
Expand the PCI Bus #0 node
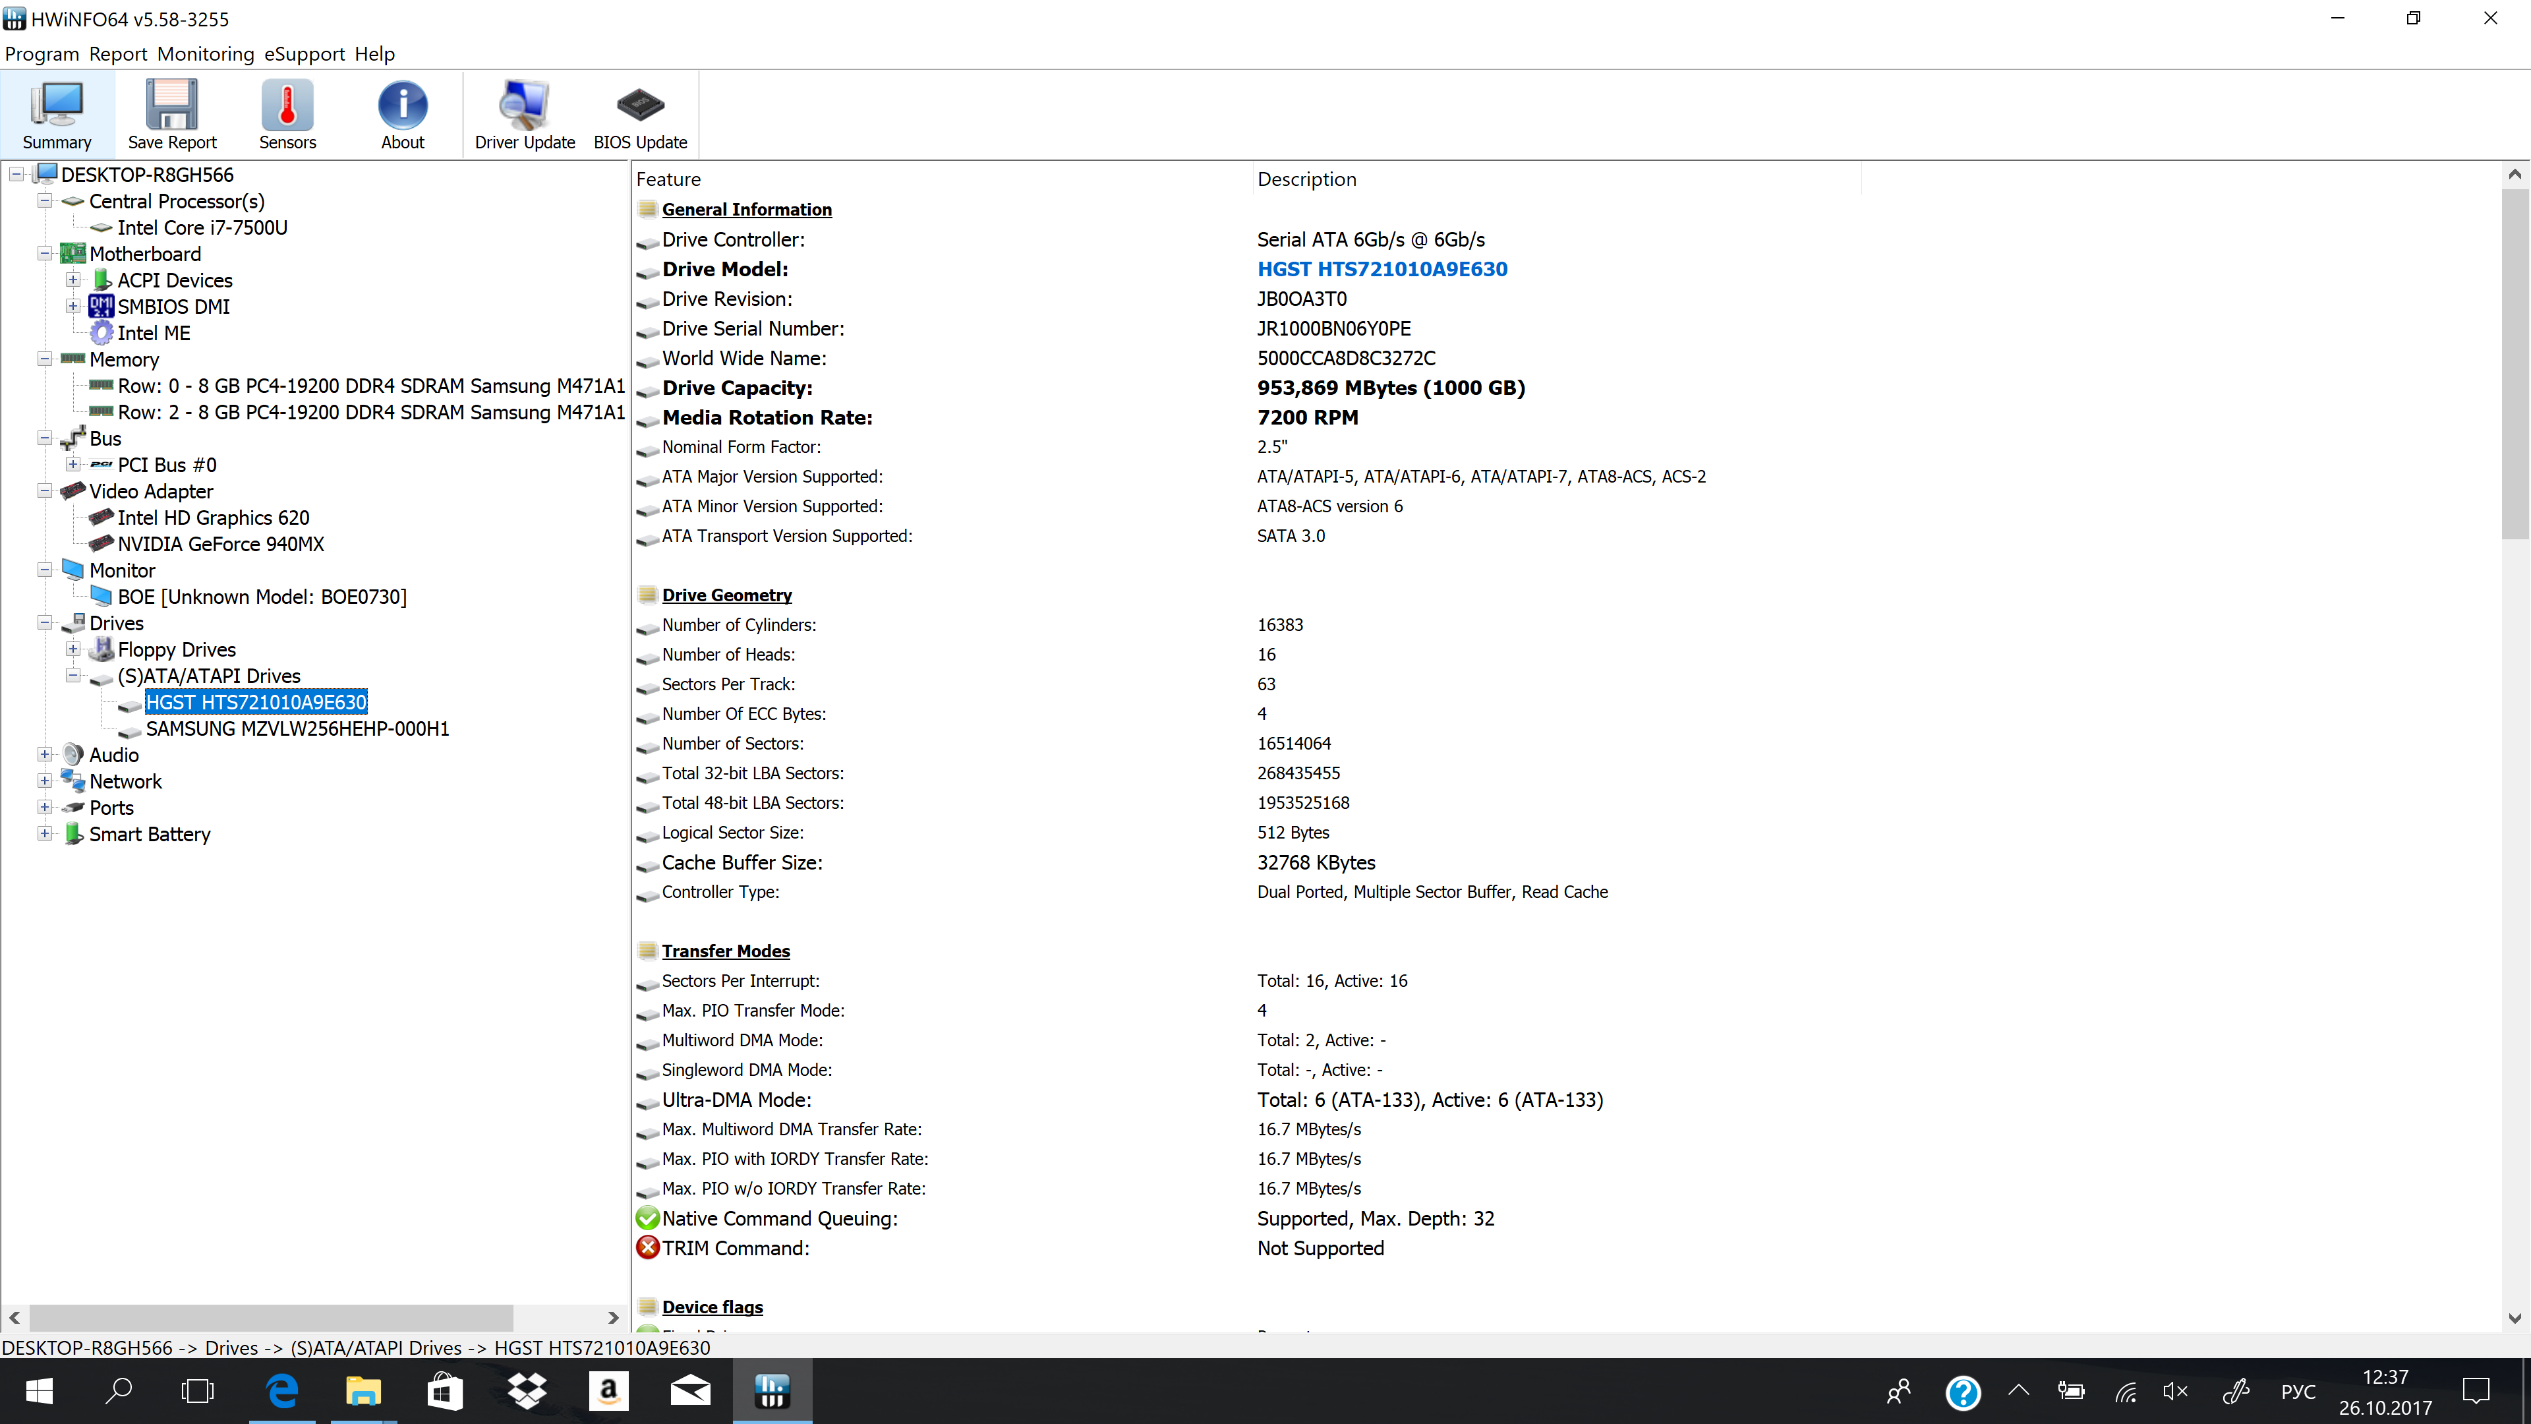coord(74,464)
